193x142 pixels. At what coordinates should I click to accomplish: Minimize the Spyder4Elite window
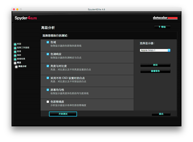(17, 9)
